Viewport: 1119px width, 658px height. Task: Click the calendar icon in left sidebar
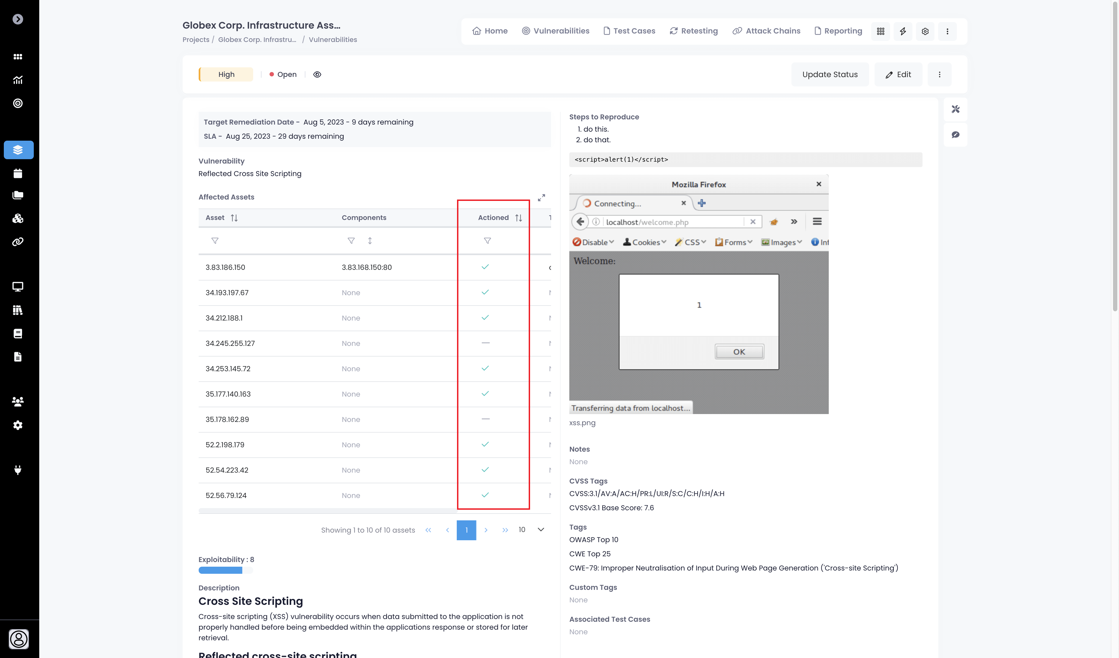(x=18, y=174)
